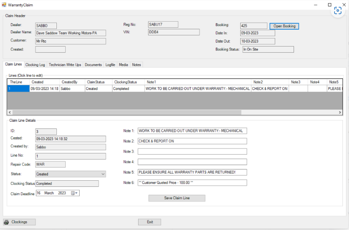Click Save Claim Line button
This screenshot has width=349, height=230.
coord(177,198)
